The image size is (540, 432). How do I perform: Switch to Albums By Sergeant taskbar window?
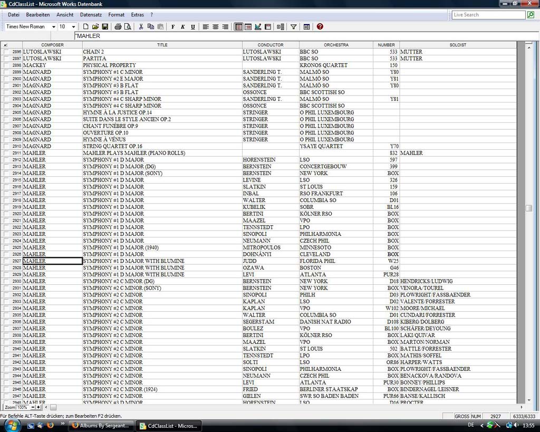coord(100,426)
